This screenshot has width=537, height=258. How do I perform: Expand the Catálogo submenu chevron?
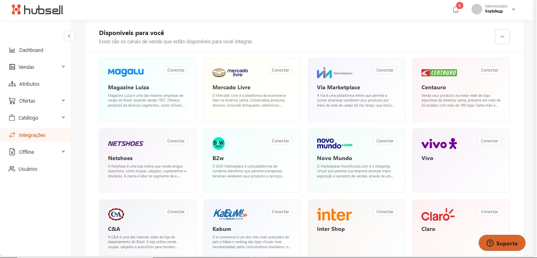point(63,118)
